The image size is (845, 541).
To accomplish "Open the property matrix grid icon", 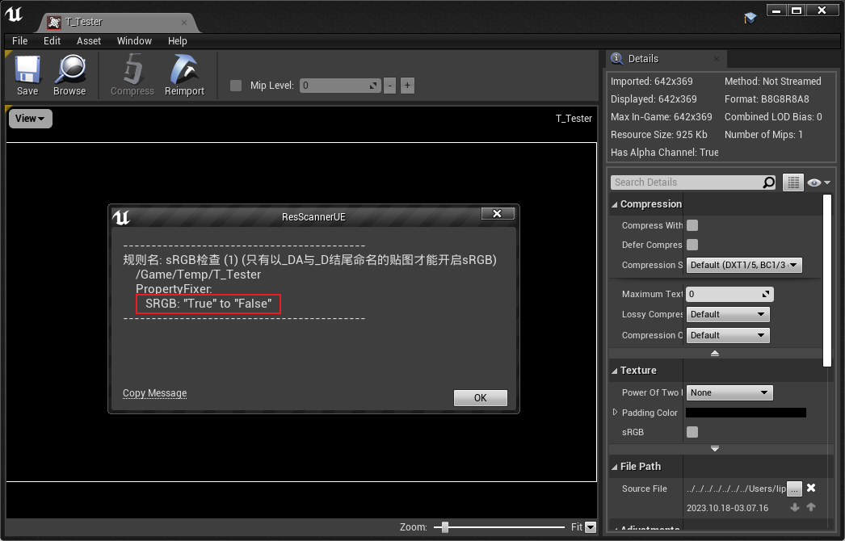I will (x=792, y=182).
